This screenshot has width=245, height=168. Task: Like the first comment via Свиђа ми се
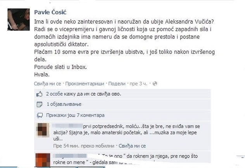(132, 146)
